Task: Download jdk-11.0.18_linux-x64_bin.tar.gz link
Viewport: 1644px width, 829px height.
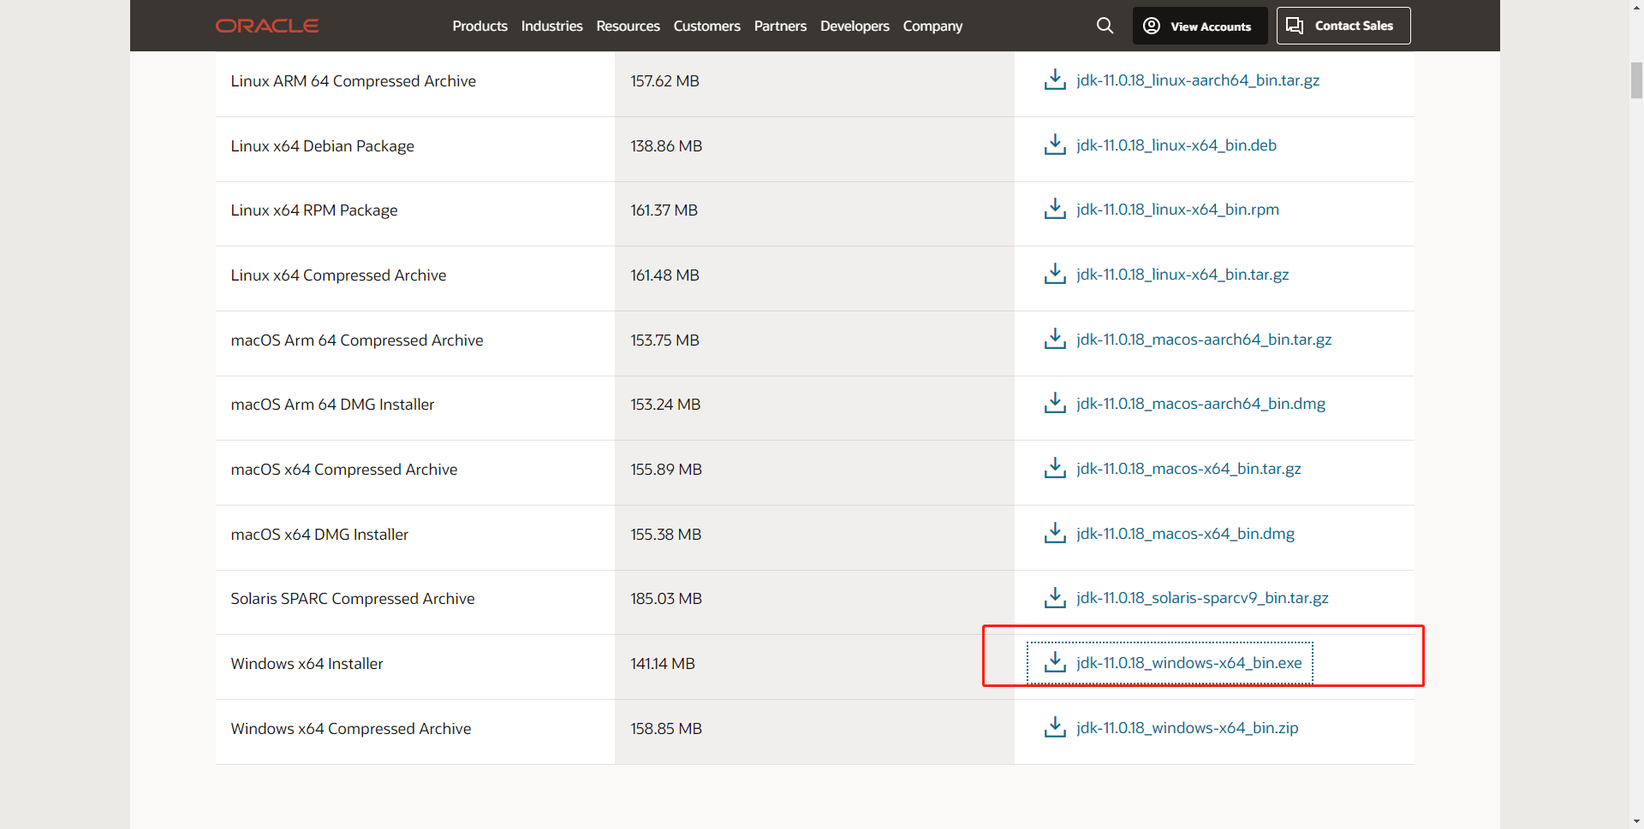Action: [x=1182, y=274]
